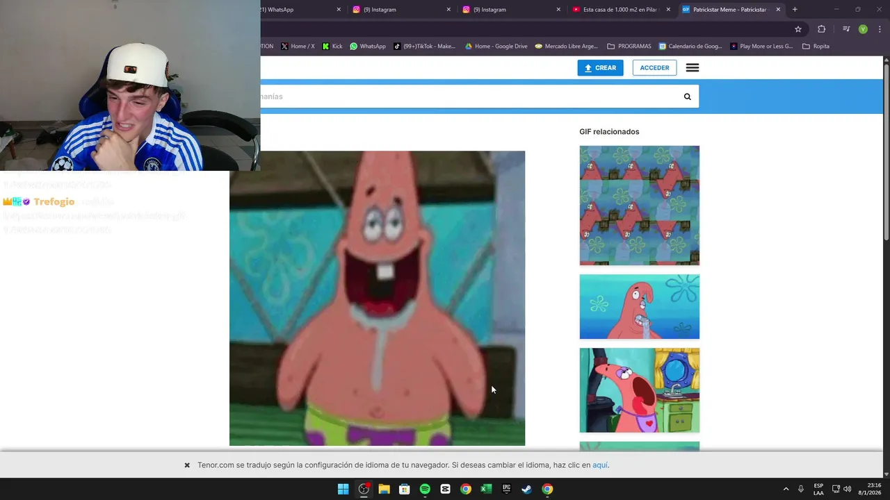Screen dimensions: 890x500
Task: Open the Play More or Less bookmark
Action: click(761, 47)
